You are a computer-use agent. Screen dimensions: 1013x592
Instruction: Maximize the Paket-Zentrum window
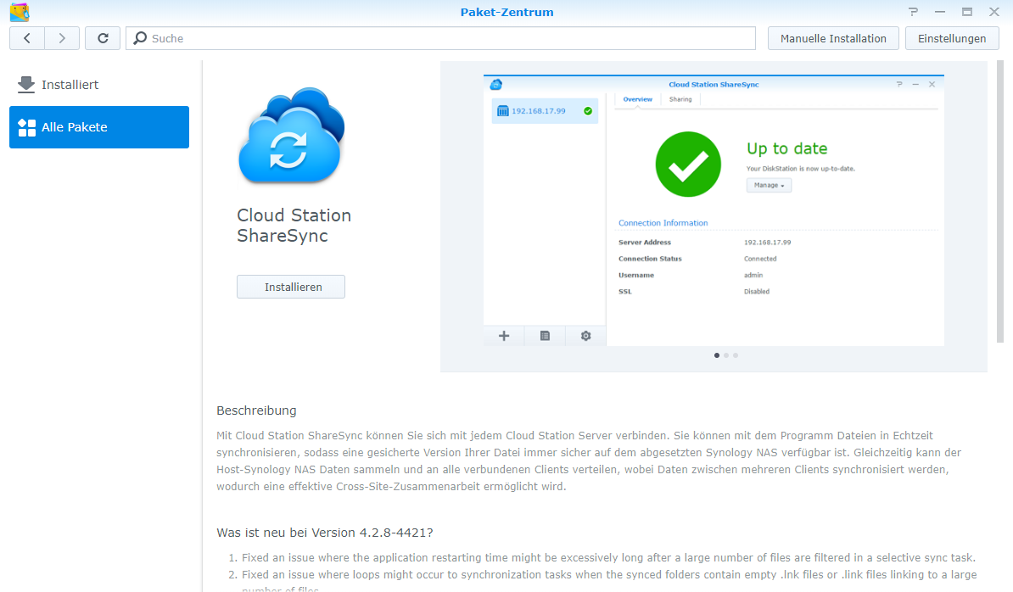(x=967, y=12)
